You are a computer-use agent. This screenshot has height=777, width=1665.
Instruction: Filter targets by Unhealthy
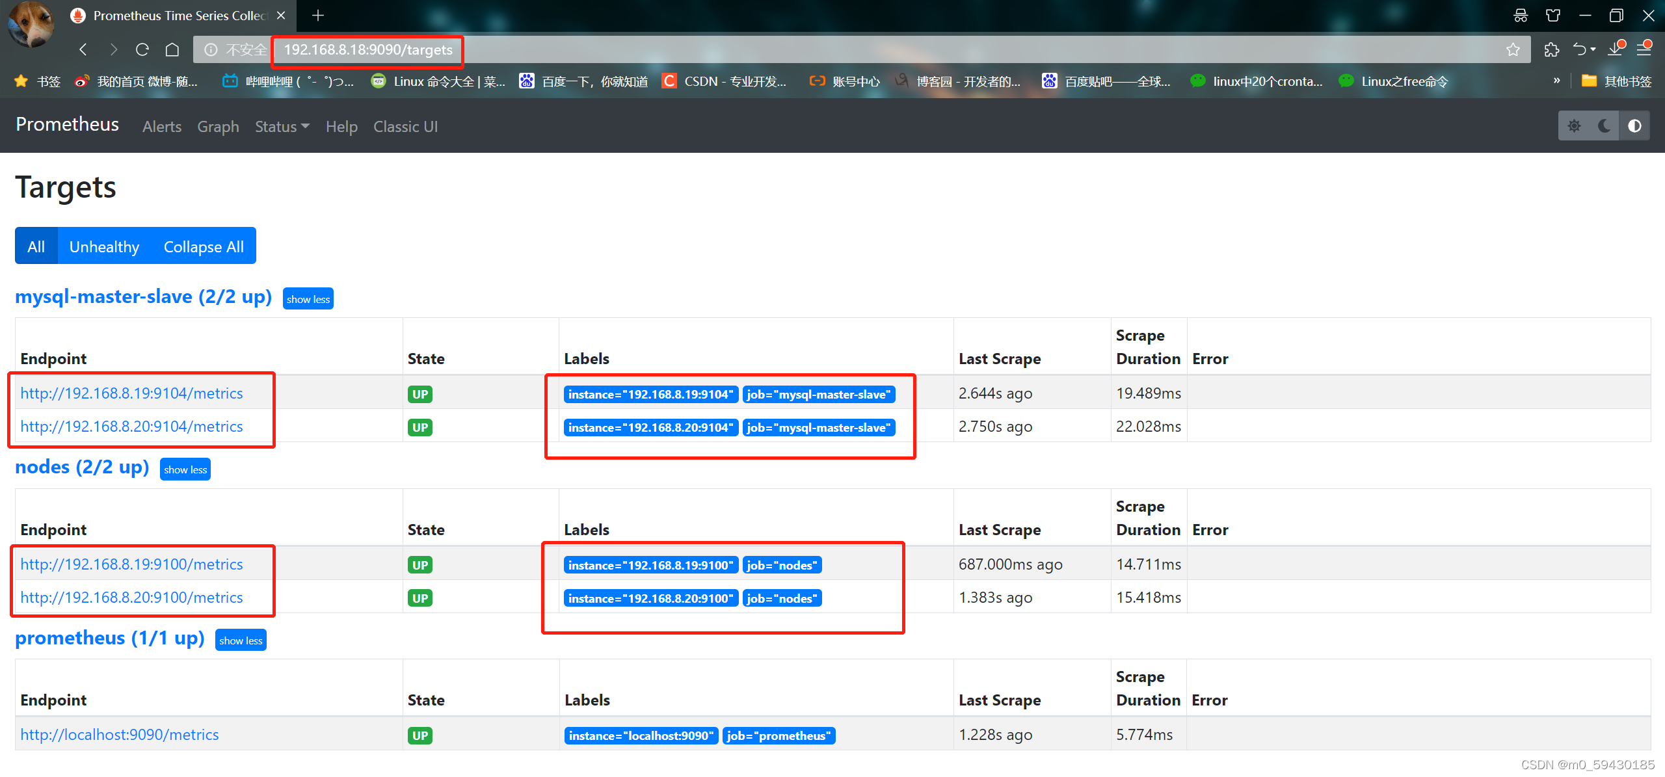click(105, 246)
